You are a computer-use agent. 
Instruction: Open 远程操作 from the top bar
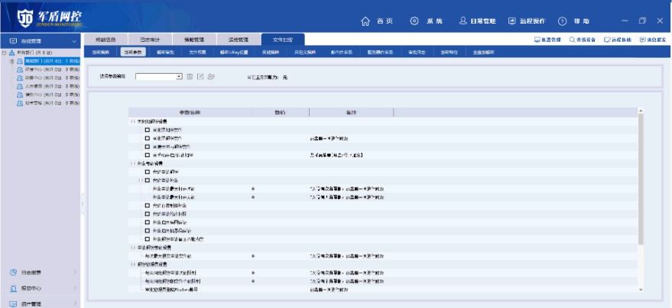[x=512, y=21]
